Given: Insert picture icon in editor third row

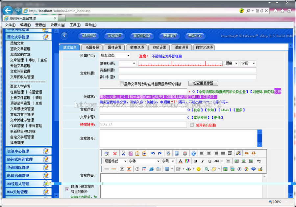Looking at the screenshot, I should [x=225, y=169].
